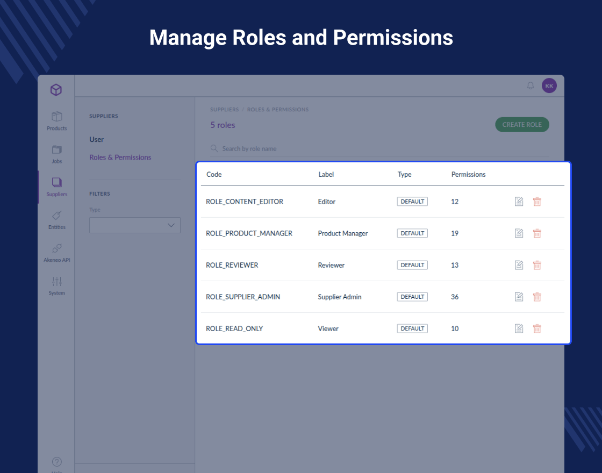This screenshot has width=602, height=473.
Task: Follow ROLES & PERMISSIONS breadcrumb link
Action: pos(277,110)
